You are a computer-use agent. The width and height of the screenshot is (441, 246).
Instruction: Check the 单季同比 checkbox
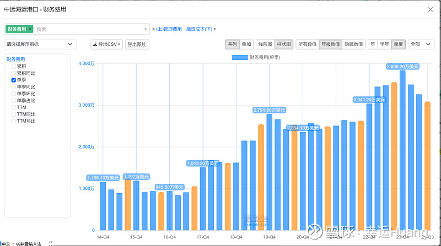coord(13,87)
